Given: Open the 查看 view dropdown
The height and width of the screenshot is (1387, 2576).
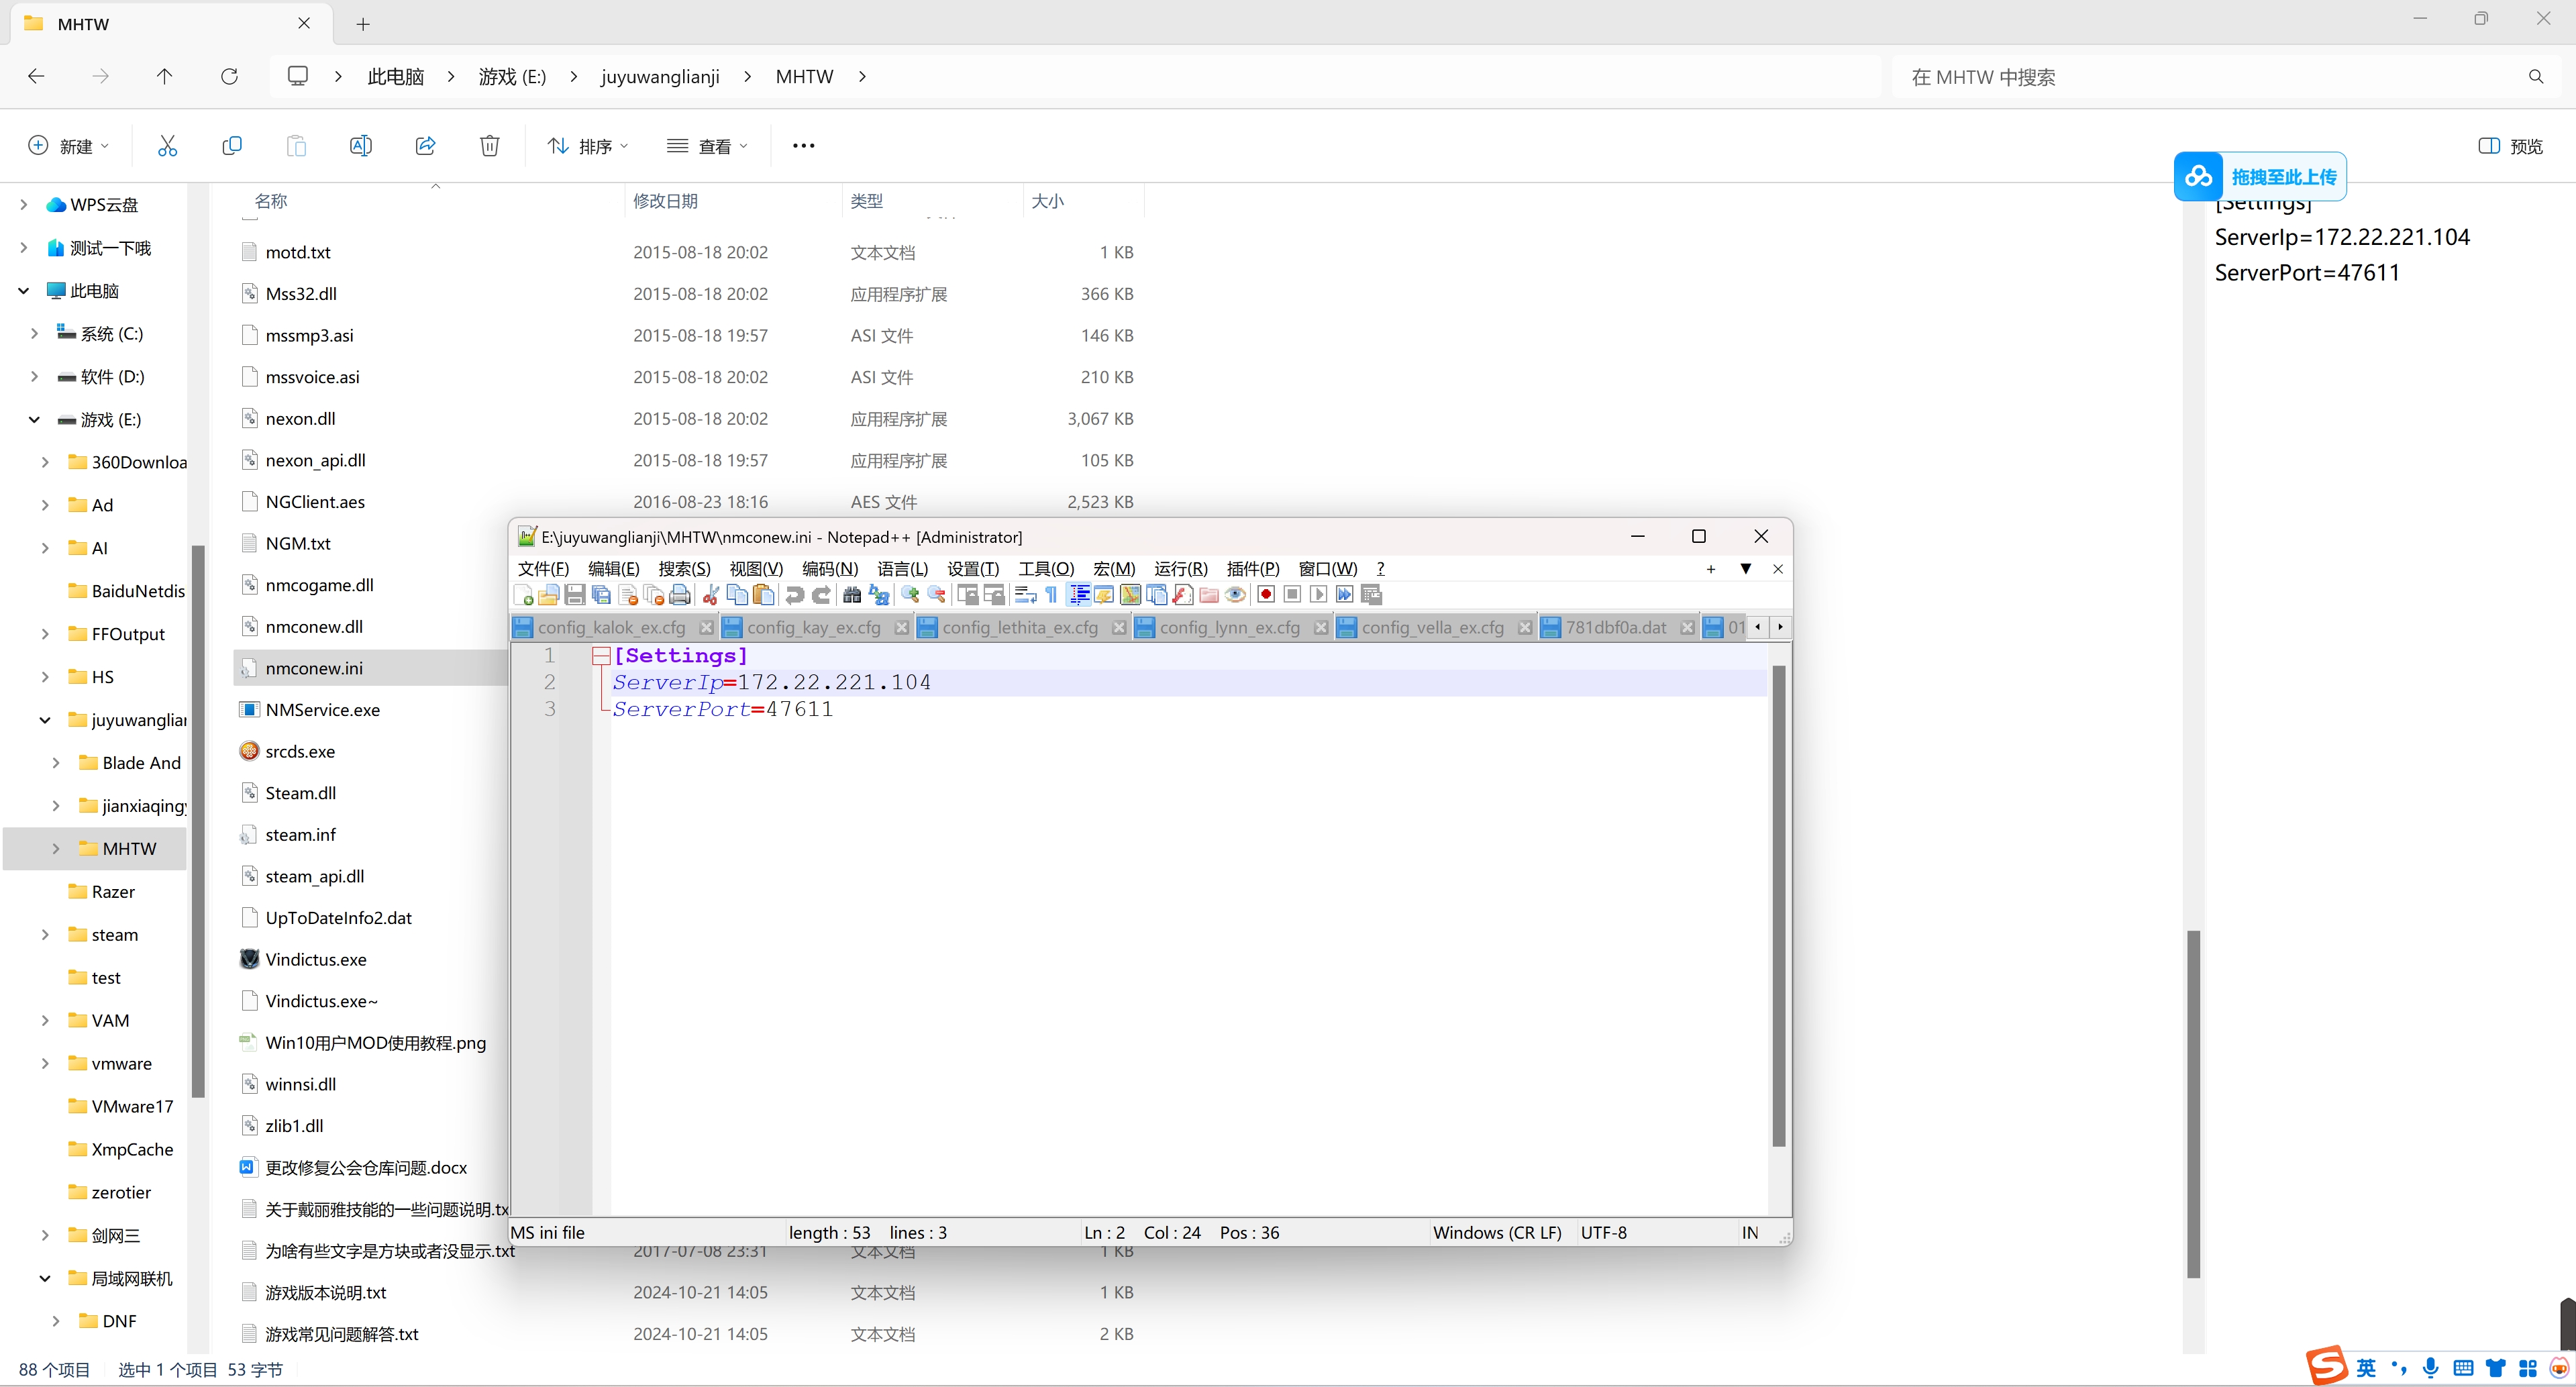Looking at the screenshot, I should tap(707, 146).
